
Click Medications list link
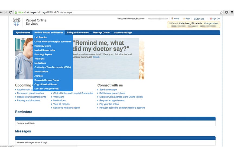59,100
